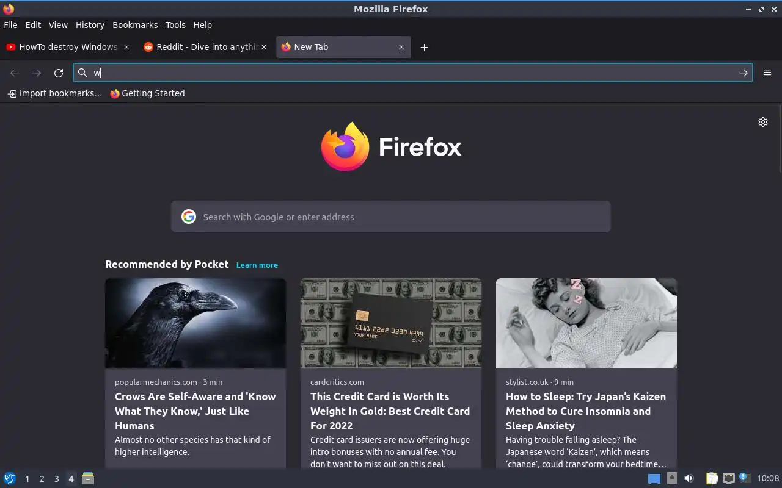The image size is (782, 488).
Task: Open the crow article thumbnail
Action: tap(195, 323)
